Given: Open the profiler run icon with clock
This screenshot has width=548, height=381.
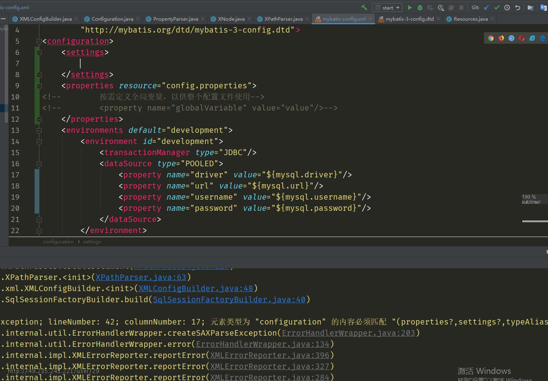Looking at the screenshot, I should pyautogui.click(x=441, y=8).
